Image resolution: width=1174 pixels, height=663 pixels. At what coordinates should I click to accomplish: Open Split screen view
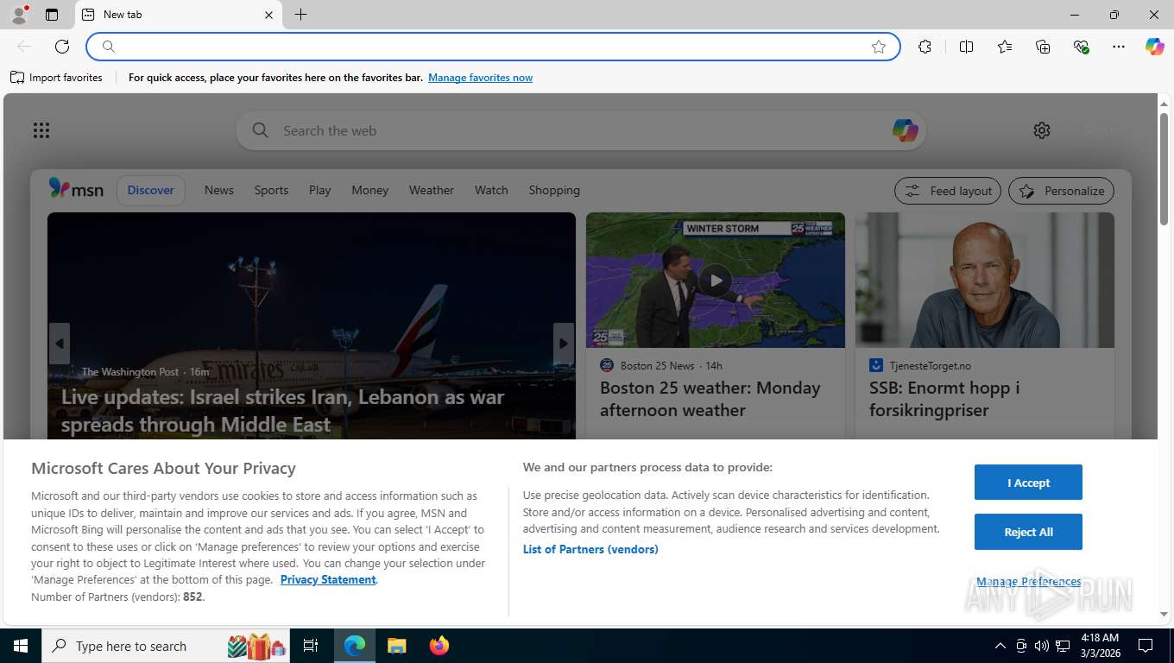(967, 47)
